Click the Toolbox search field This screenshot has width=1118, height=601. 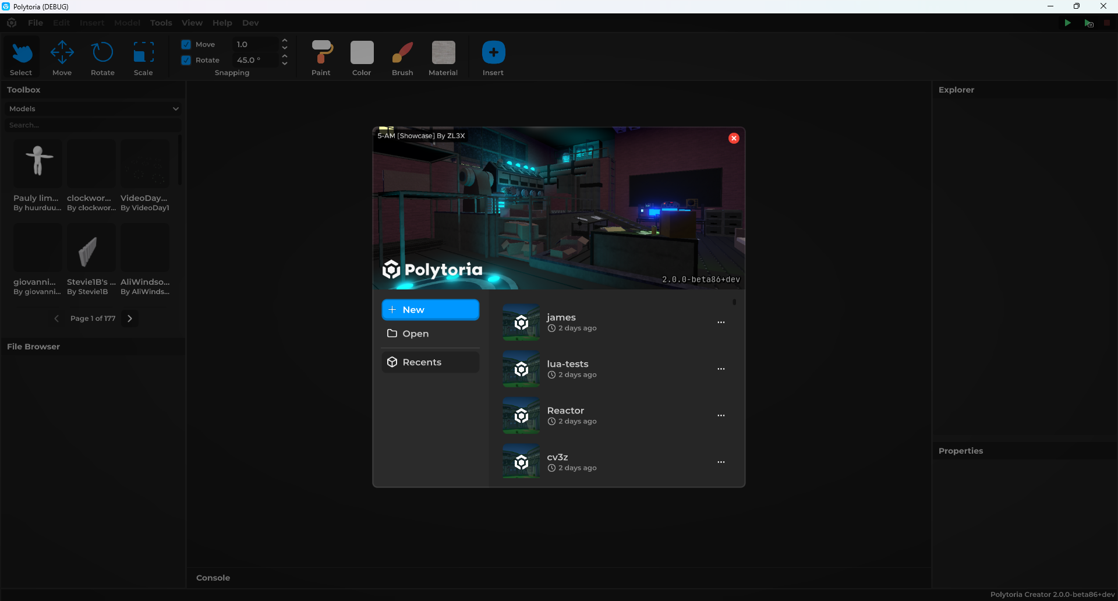[x=93, y=125]
